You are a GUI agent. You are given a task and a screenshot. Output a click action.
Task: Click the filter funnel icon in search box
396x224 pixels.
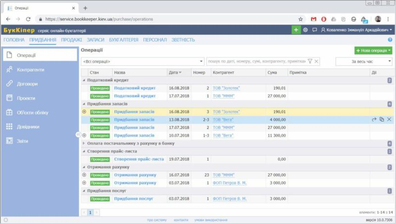310,61
